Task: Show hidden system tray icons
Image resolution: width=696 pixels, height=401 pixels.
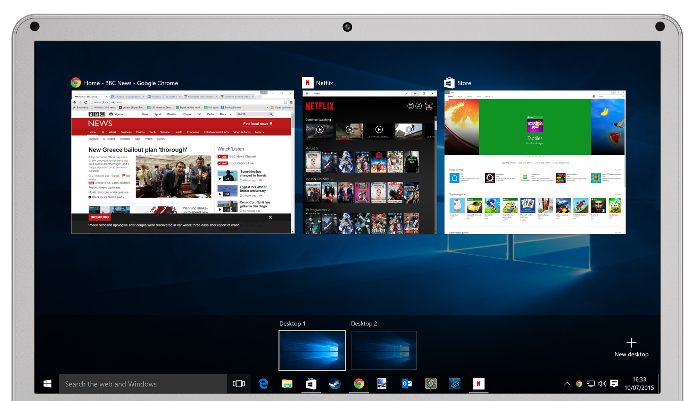Action: pos(567,384)
